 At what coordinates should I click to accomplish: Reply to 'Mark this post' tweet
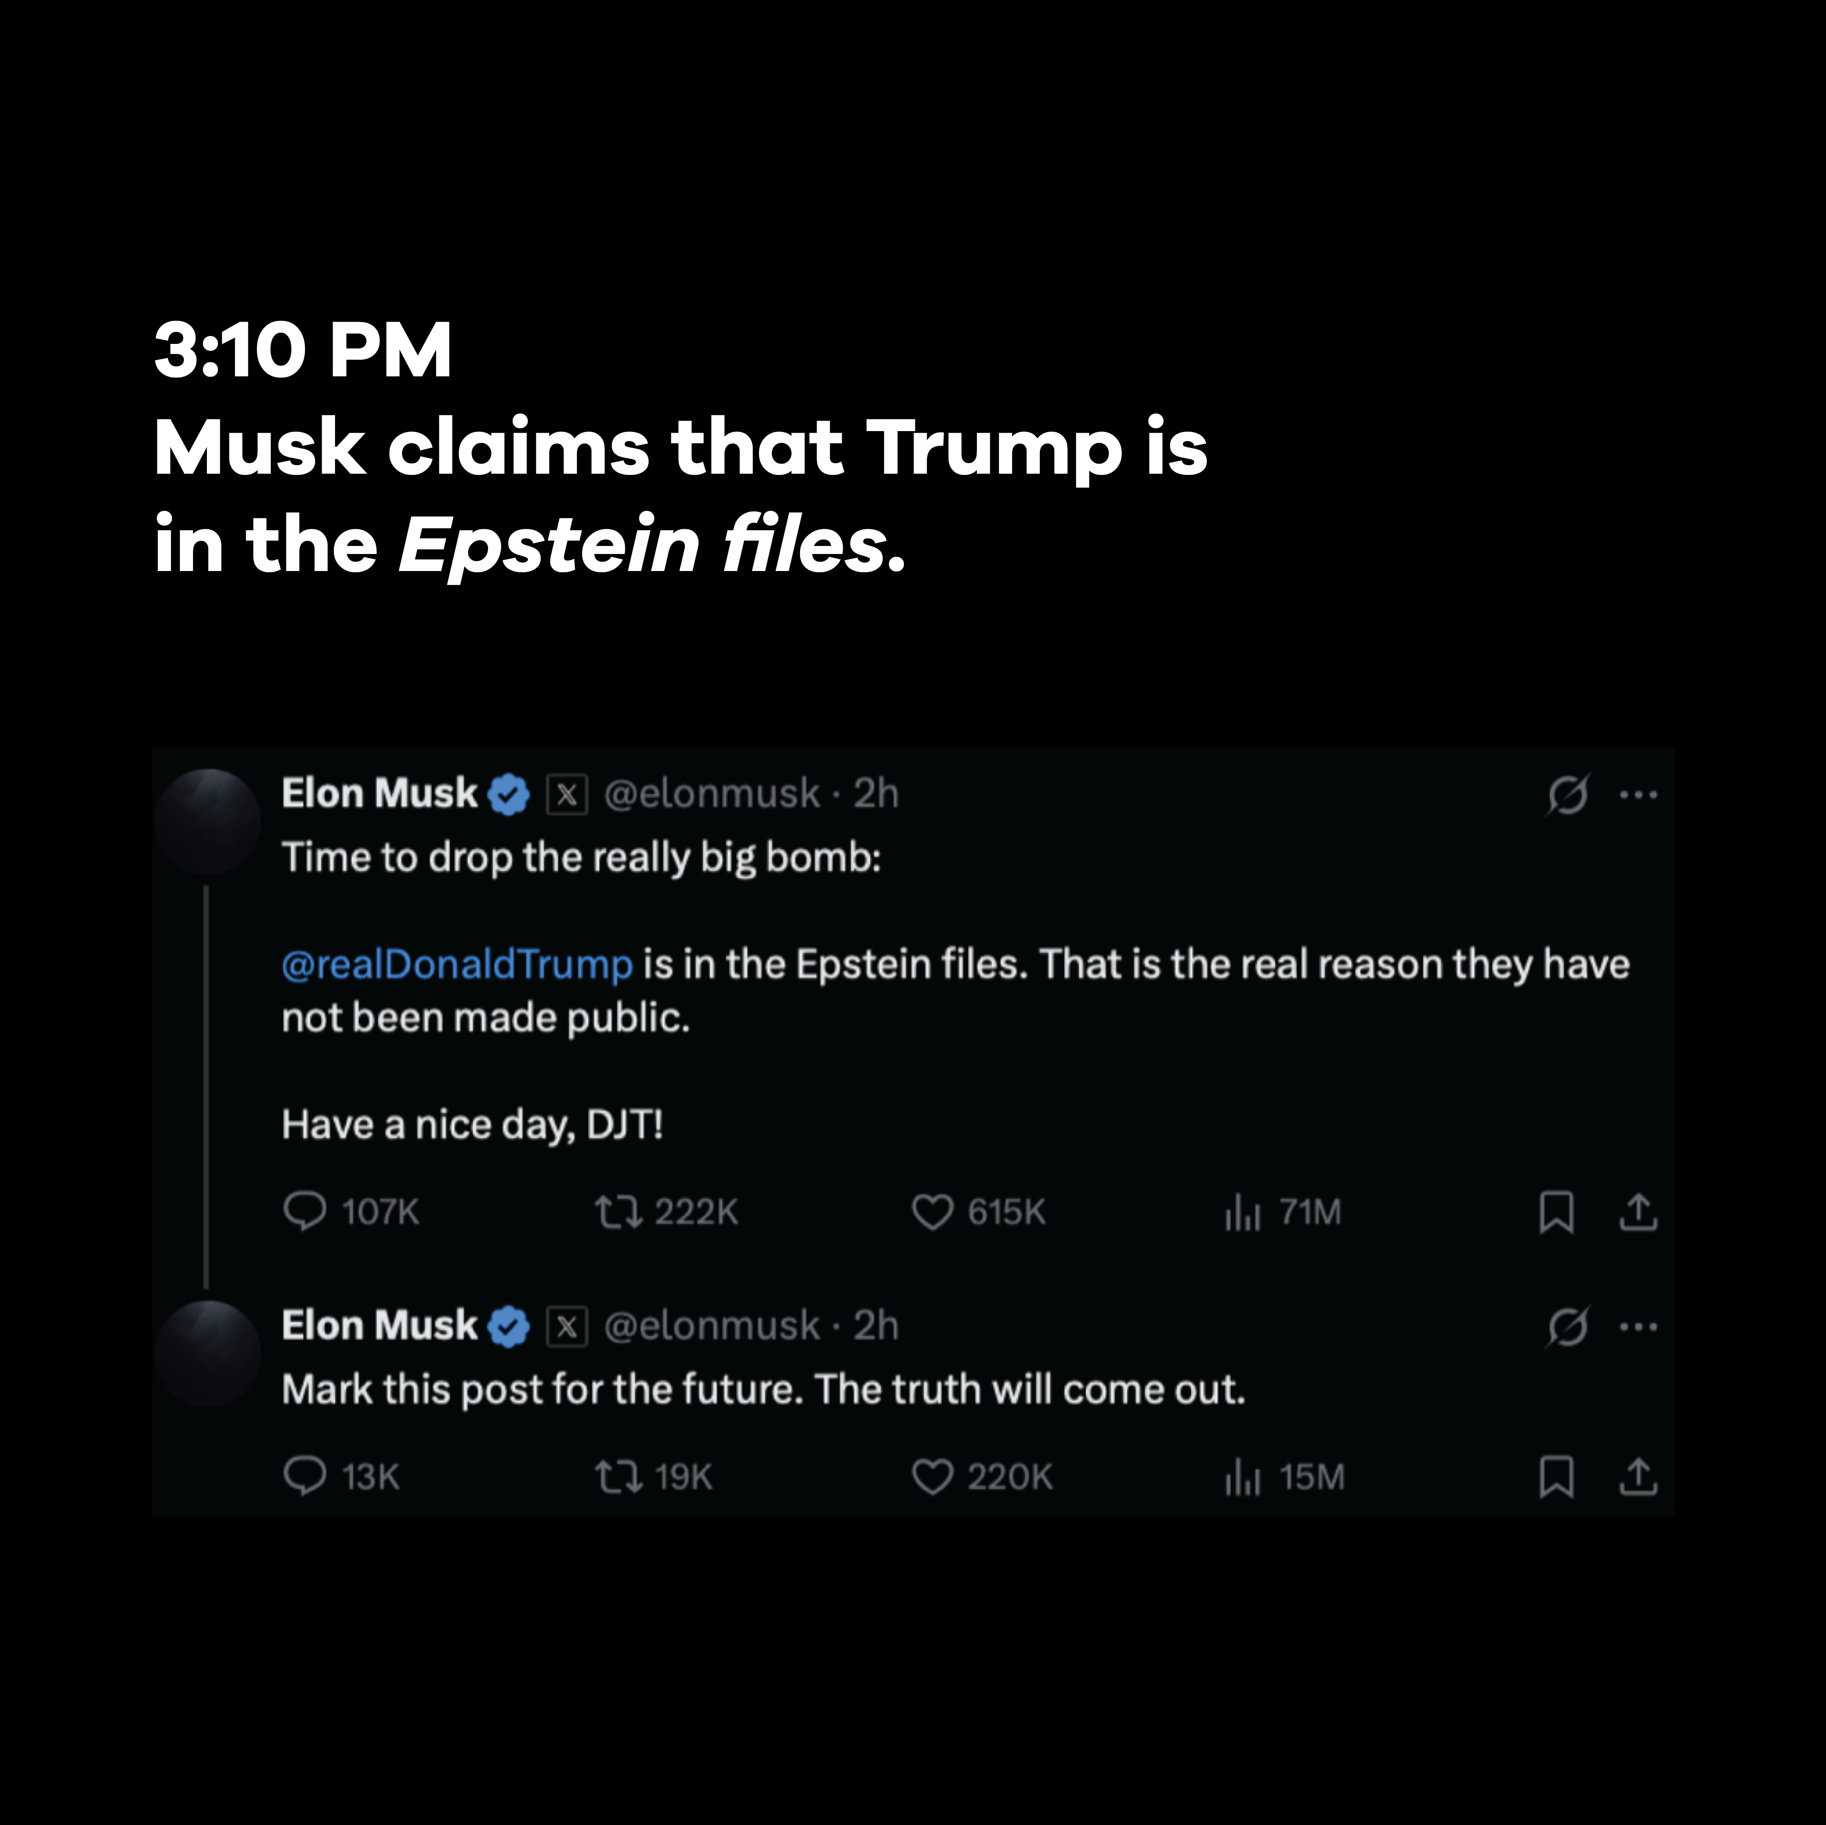[304, 1475]
